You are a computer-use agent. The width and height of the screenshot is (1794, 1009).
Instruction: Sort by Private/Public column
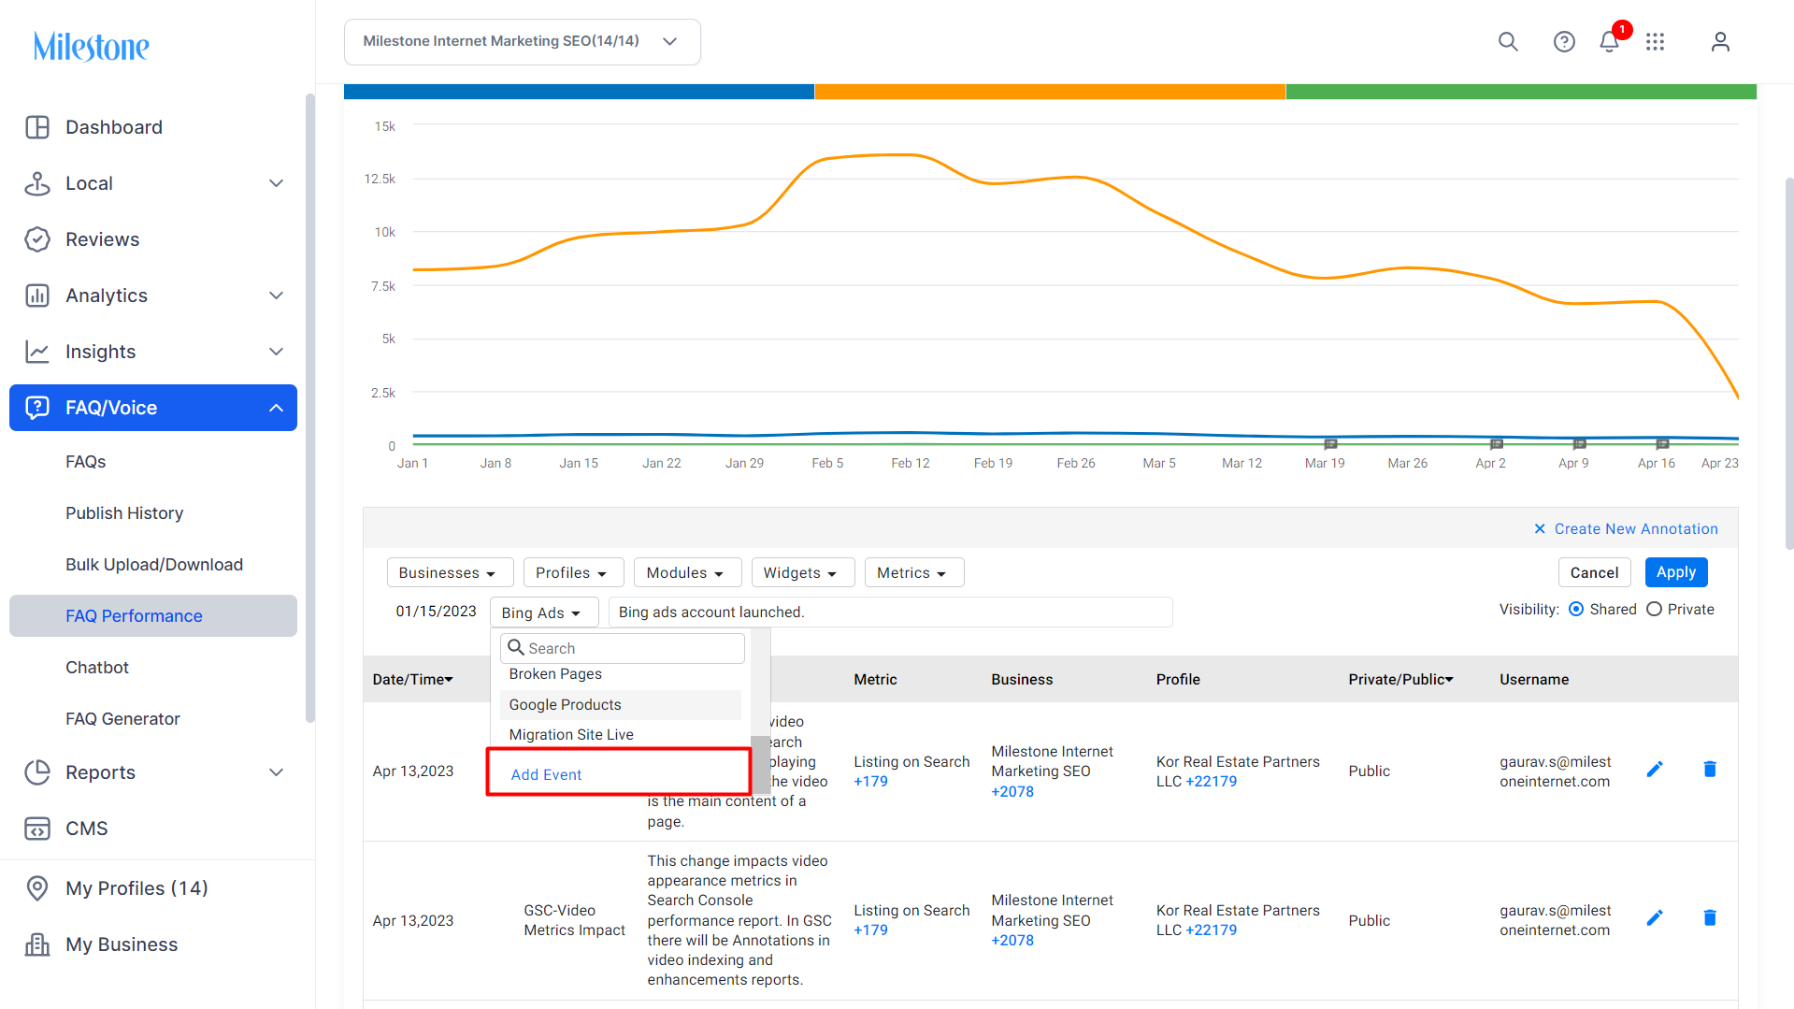click(1400, 680)
